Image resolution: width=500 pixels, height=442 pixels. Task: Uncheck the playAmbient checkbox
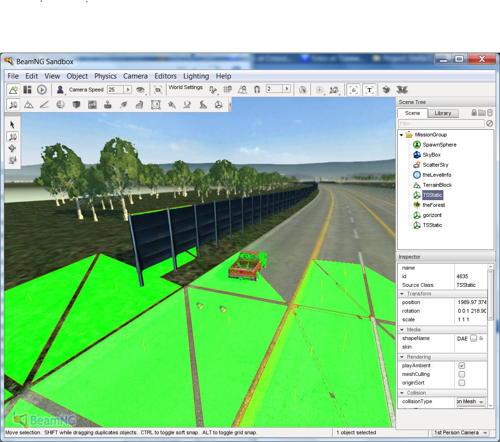click(462, 366)
